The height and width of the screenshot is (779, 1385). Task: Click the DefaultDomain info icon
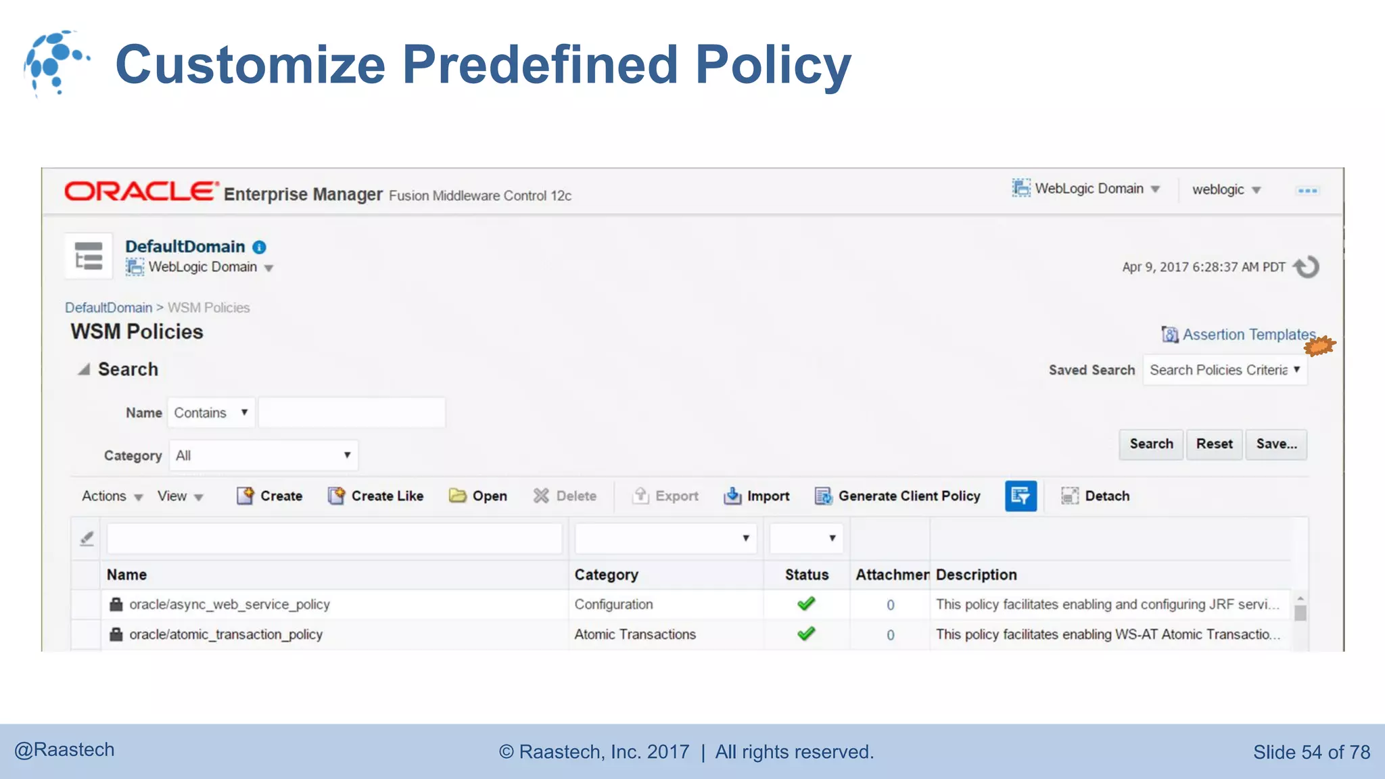click(260, 247)
